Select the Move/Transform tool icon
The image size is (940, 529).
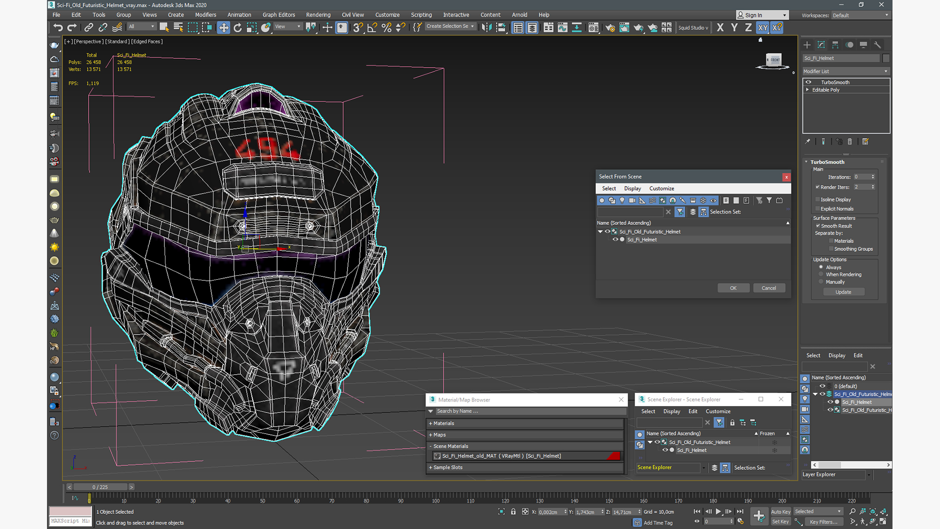coord(224,27)
